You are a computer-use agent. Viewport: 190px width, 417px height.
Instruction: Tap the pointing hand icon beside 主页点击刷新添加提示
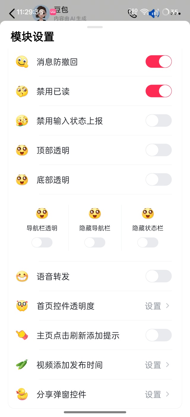(x=22, y=335)
